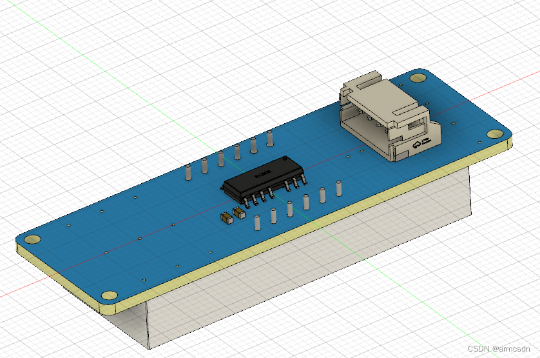The image size is (540, 358).
Task: Click the logo printed on the connector
Action: [422, 143]
